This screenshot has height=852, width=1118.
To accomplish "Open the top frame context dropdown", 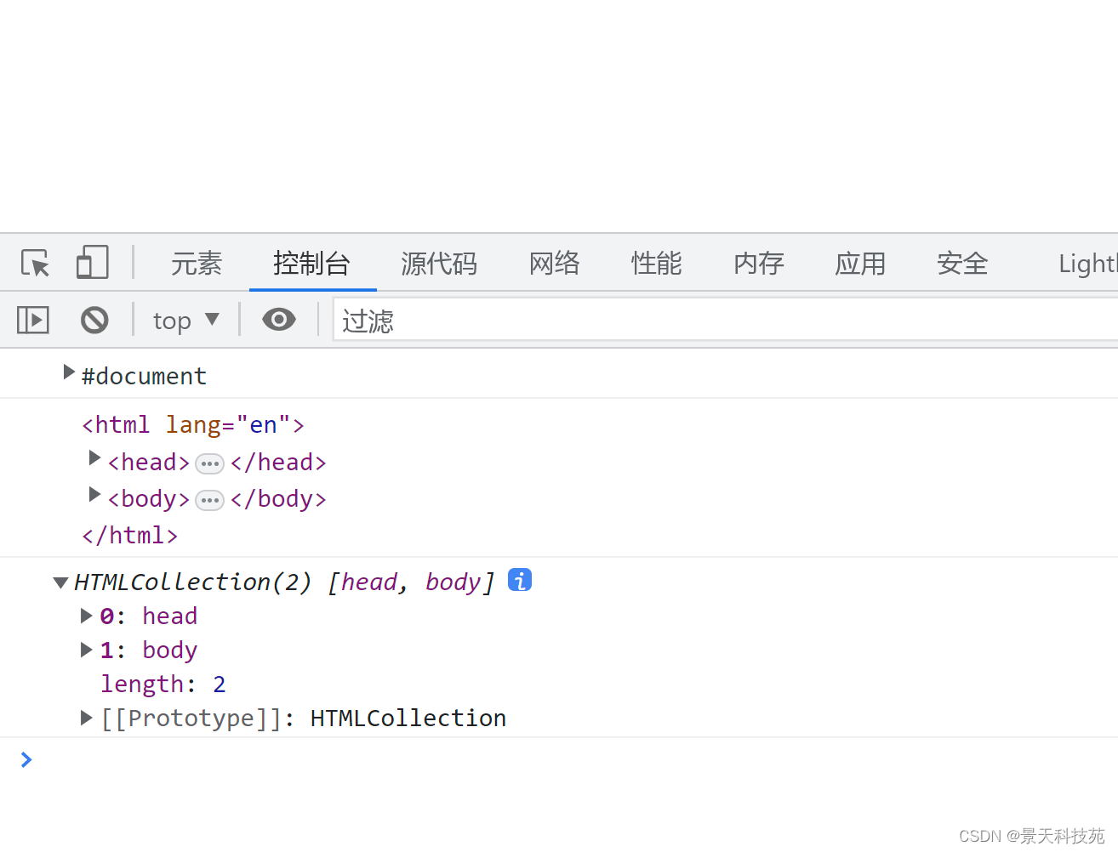I will [185, 320].
